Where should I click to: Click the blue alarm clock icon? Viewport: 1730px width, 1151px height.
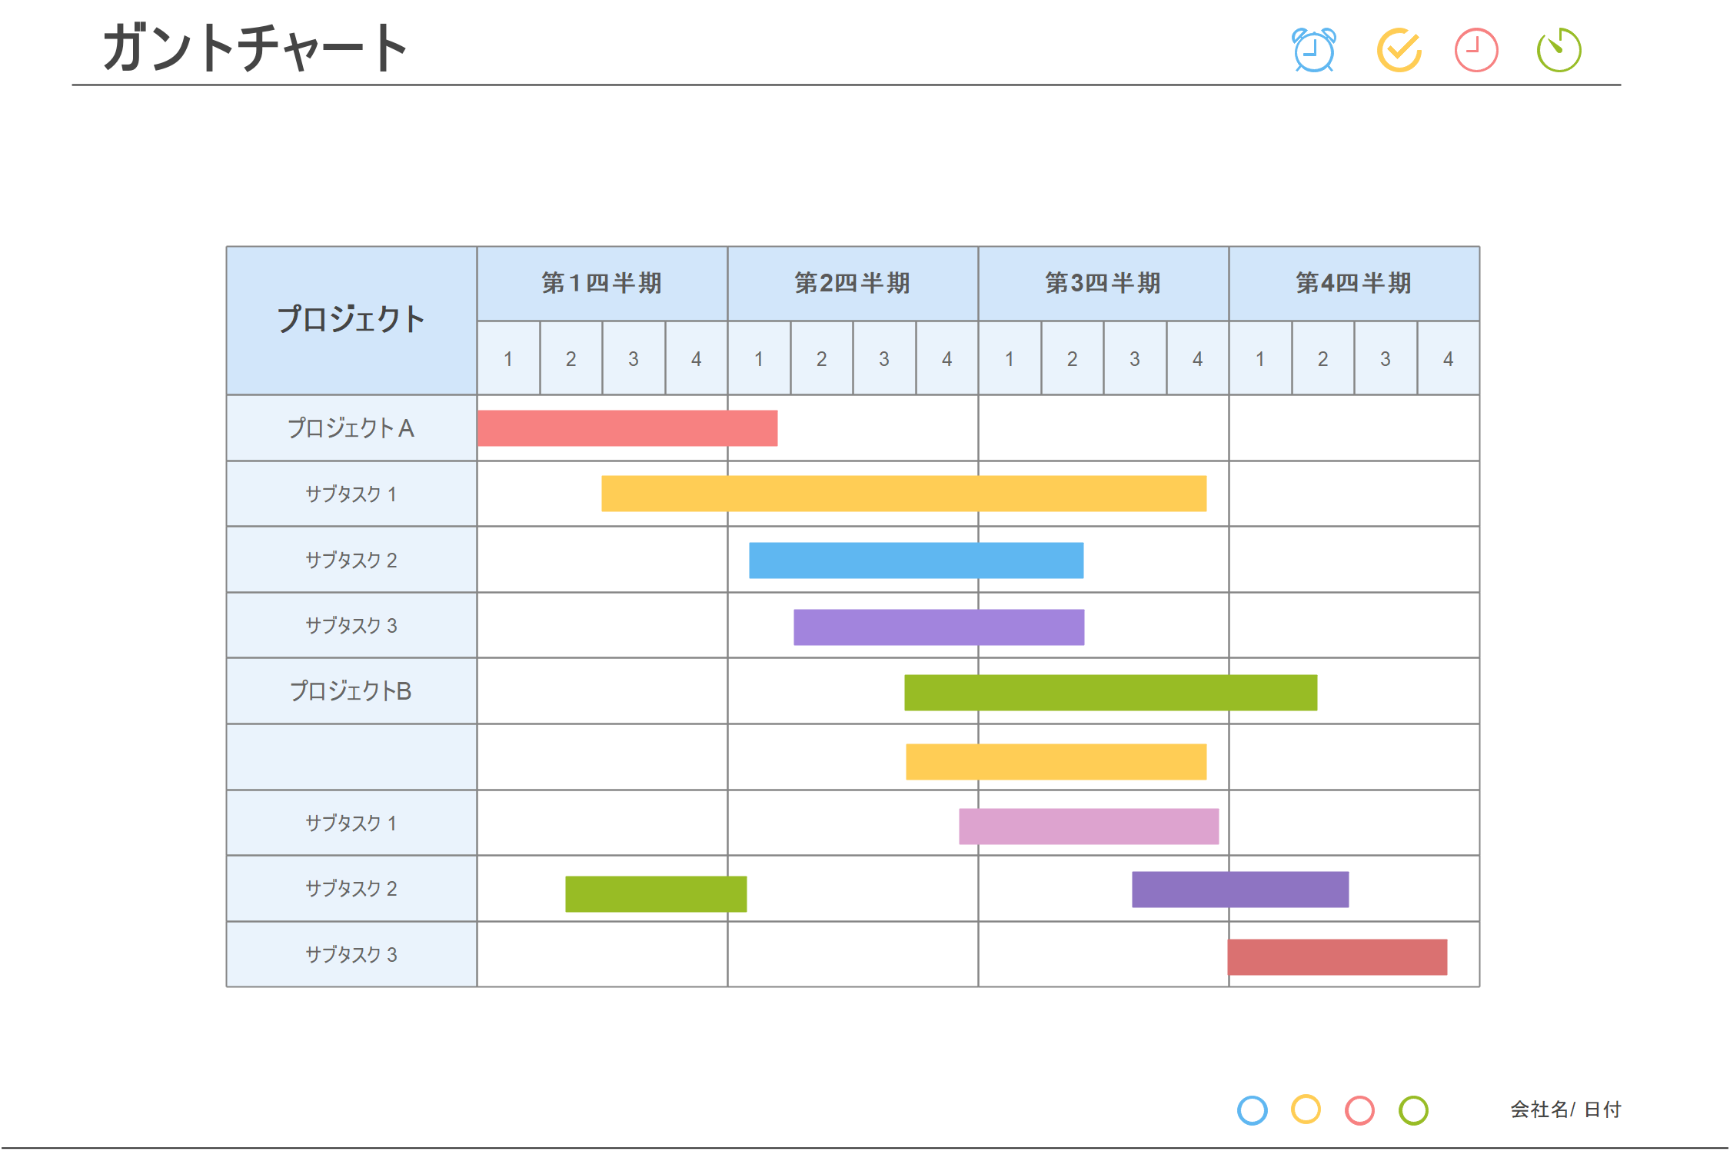tap(1313, 51)
